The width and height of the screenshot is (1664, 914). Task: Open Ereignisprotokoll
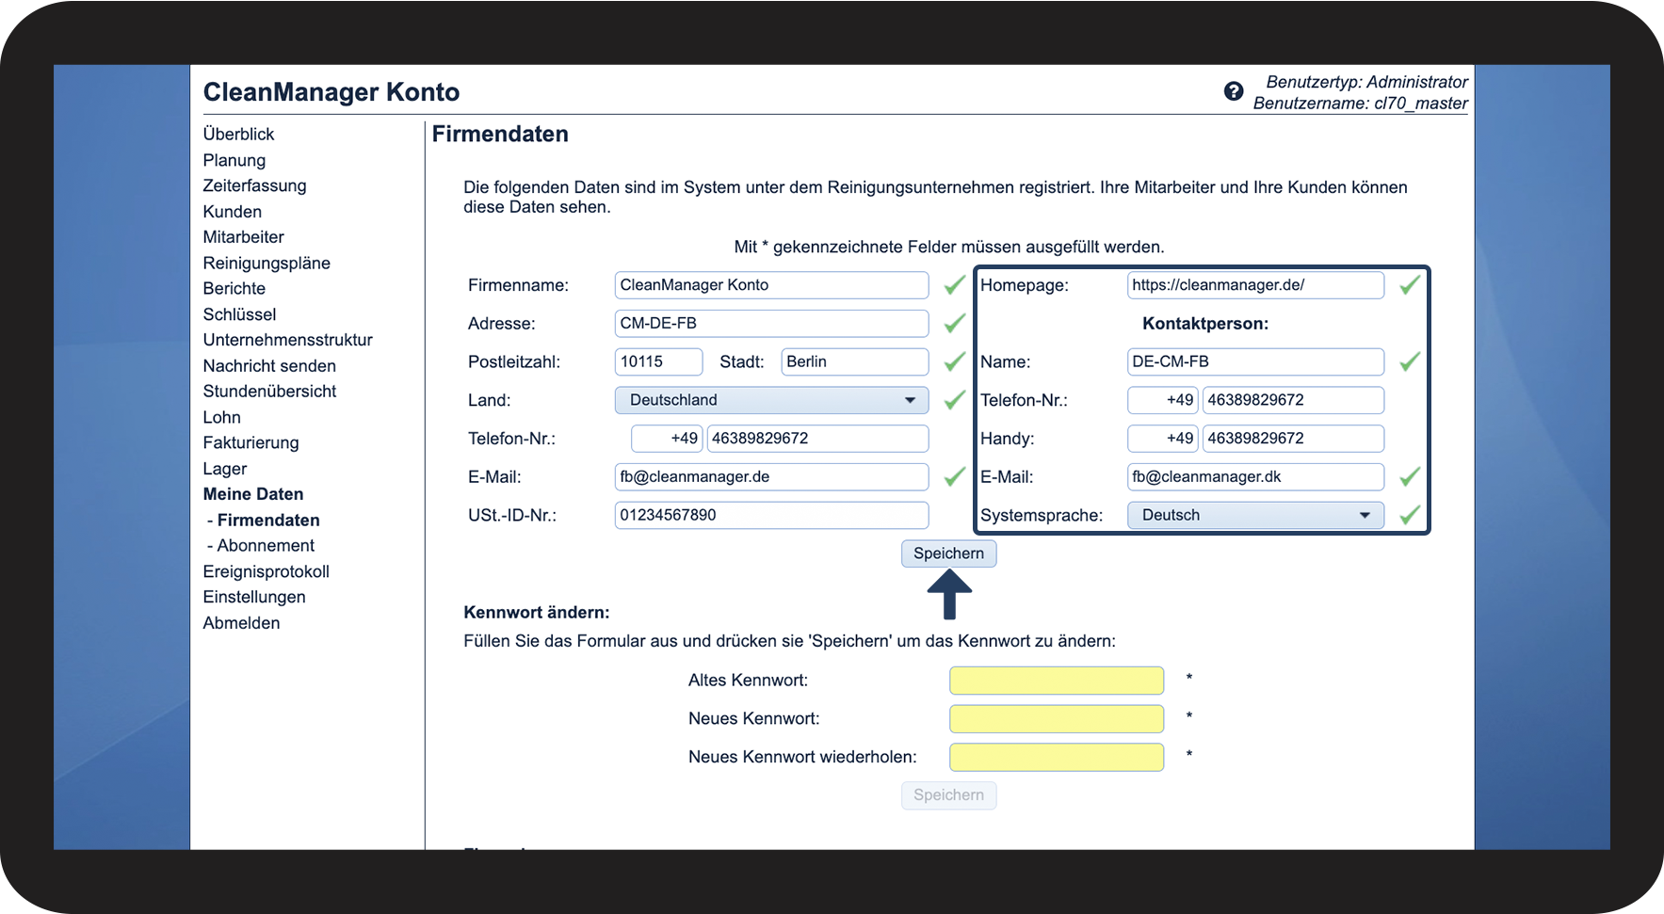point(266,571)
